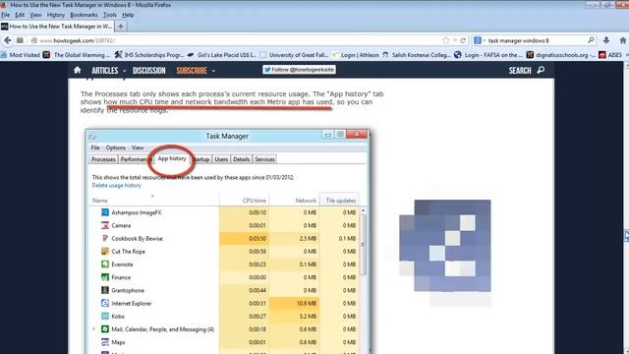The image size is (629, 354).
Task: Open the Firefox Bookmarks menu
Action: 84,15
